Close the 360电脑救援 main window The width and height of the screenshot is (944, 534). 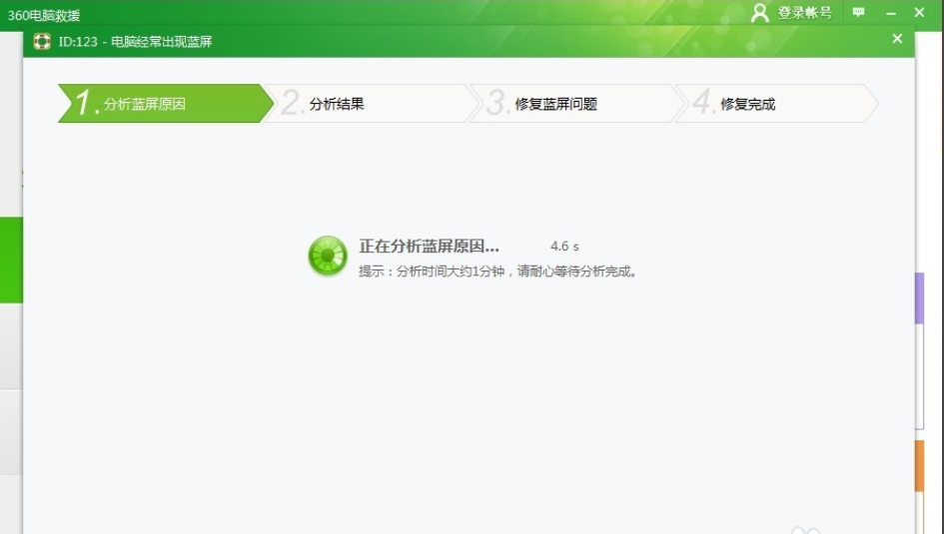coord(919,12)
